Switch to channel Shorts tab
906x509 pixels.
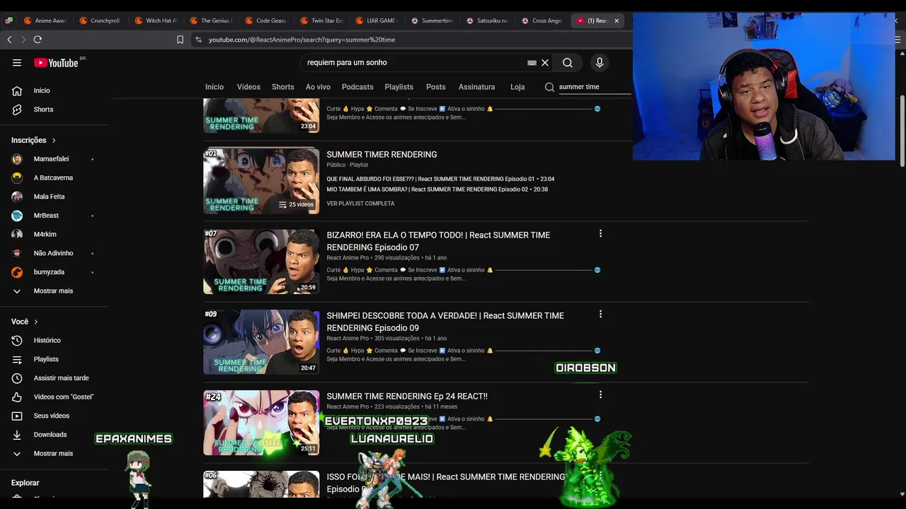click(283, 87)
